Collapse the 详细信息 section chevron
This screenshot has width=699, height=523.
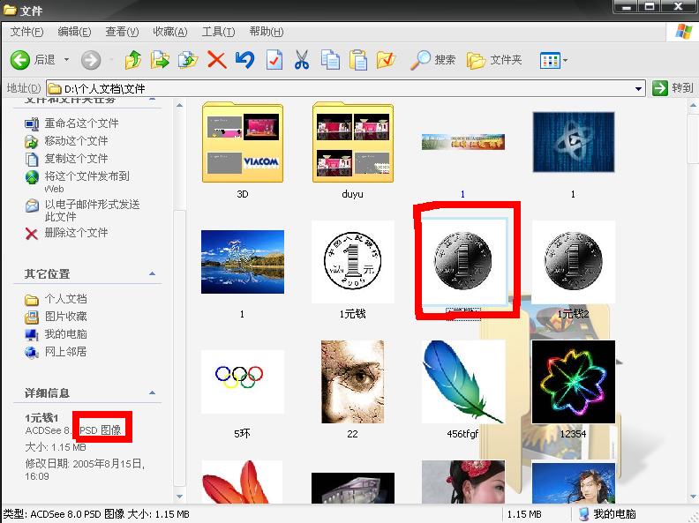152,393
